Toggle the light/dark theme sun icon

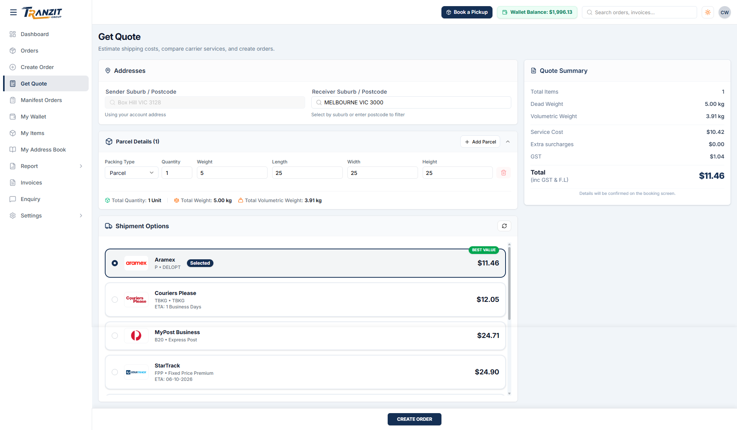(x=708, y=12)
